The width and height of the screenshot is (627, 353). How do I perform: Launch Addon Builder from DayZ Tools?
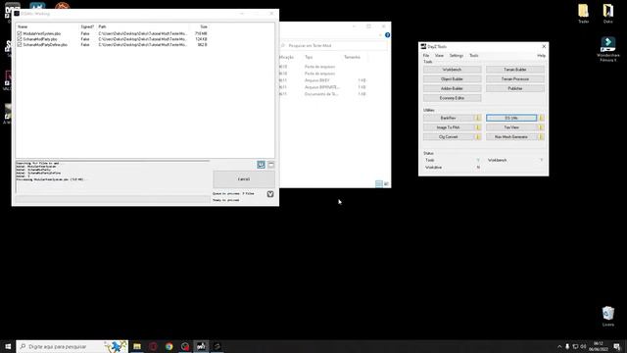click(x=452, y=88)
